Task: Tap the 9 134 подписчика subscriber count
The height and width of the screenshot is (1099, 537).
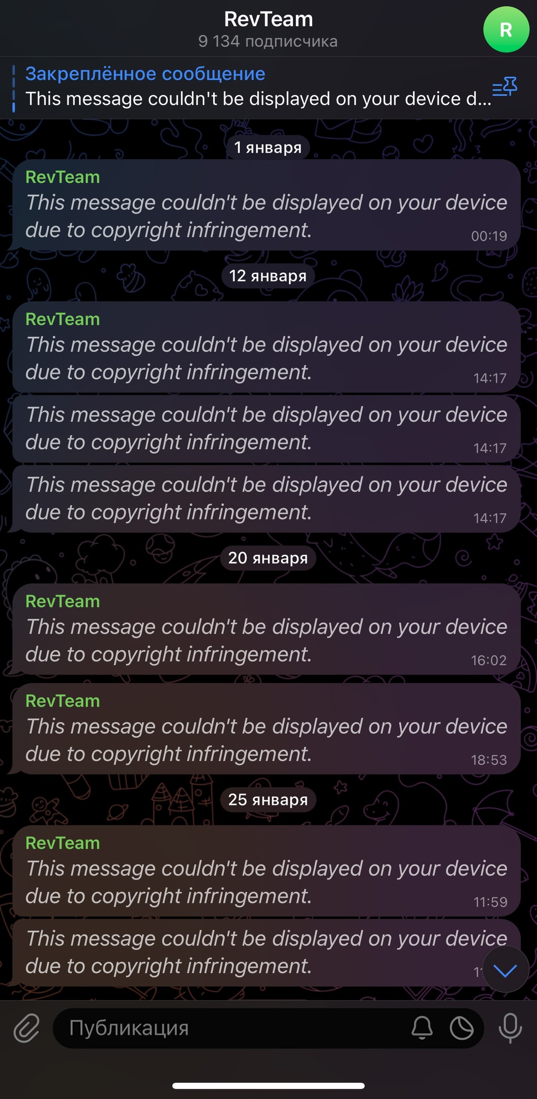Action: [268, 41]
